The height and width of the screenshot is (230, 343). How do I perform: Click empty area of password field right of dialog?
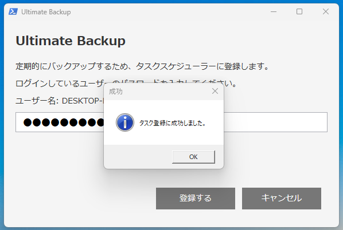click(275, 122)
